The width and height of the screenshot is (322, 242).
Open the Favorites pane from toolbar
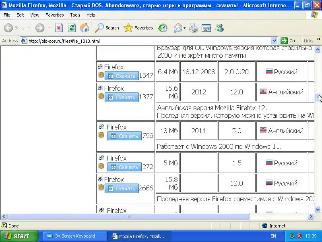(138, 28)
